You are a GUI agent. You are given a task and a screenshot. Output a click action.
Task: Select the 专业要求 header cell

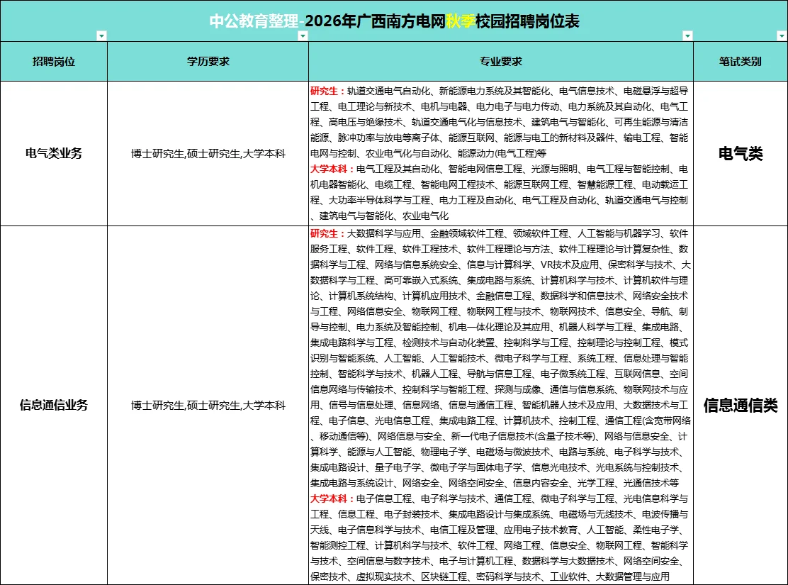point(501,62)
